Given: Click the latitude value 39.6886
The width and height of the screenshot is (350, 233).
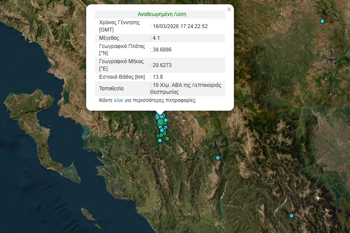Looking at the screenshot, I should point(162,50).
